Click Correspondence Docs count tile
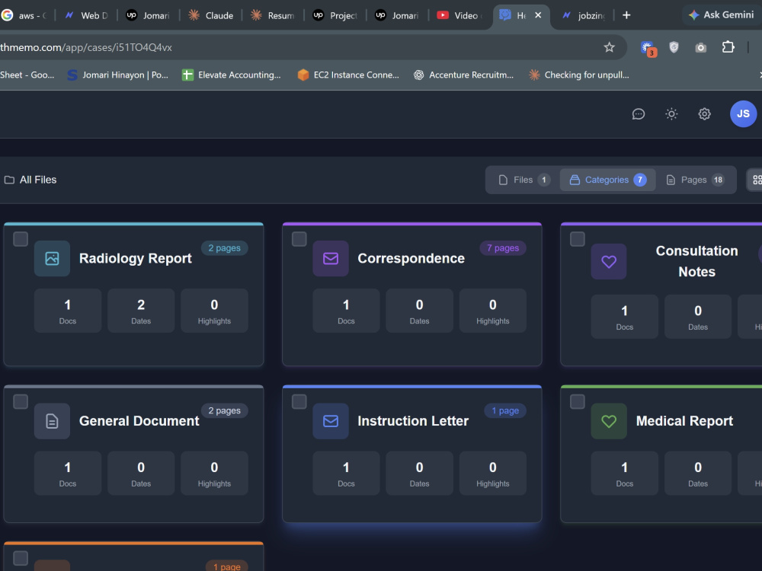762x571 pixels. coord(346,311)
